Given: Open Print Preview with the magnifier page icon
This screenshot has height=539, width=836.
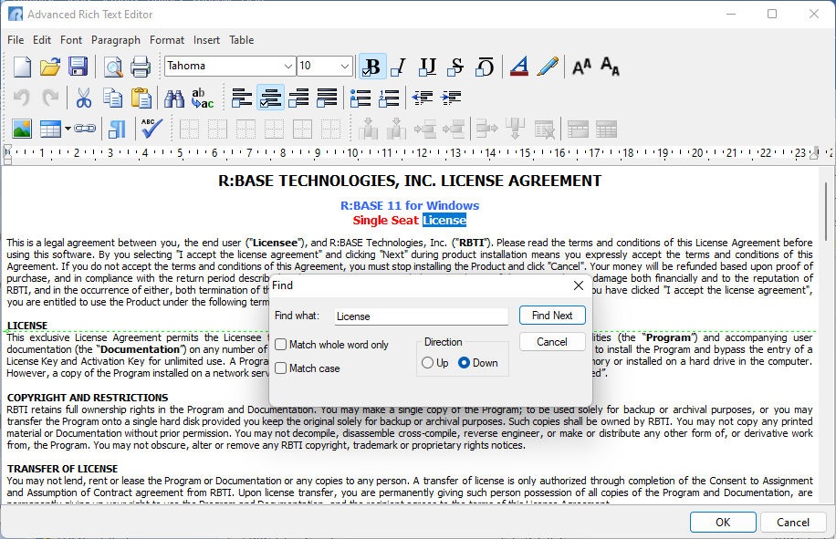Looking at the screenshot, I should click(113, 67).
